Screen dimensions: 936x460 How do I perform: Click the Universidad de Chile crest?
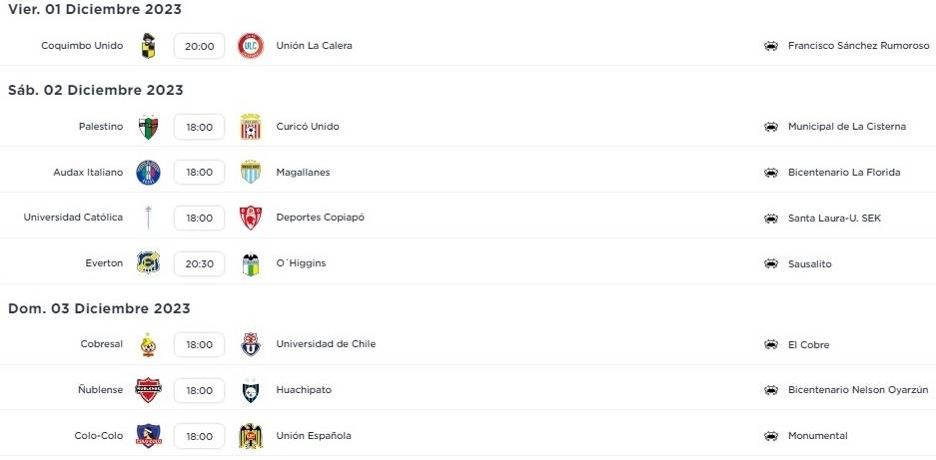point(250,345)
